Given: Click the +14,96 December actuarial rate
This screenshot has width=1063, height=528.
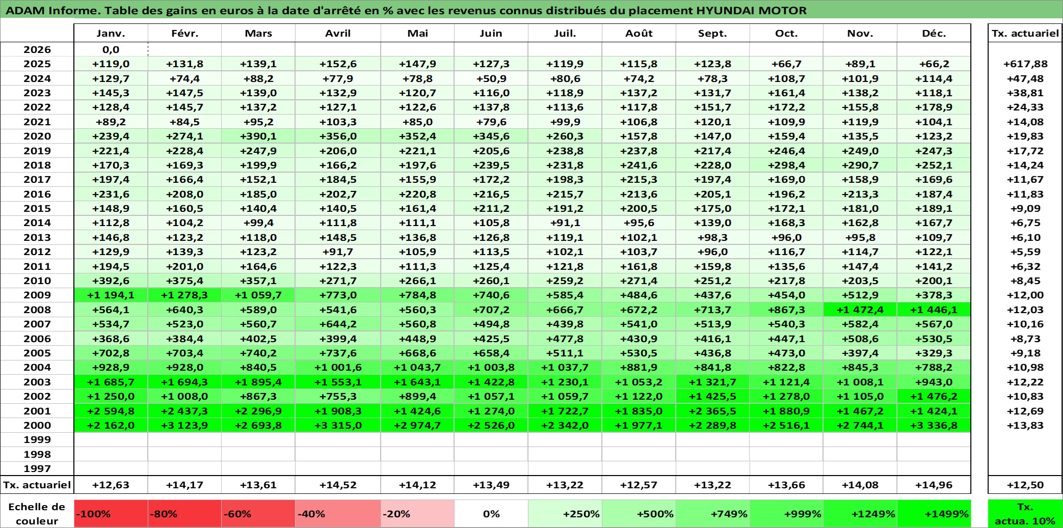Looking at the screenshot, I should 934,485.
